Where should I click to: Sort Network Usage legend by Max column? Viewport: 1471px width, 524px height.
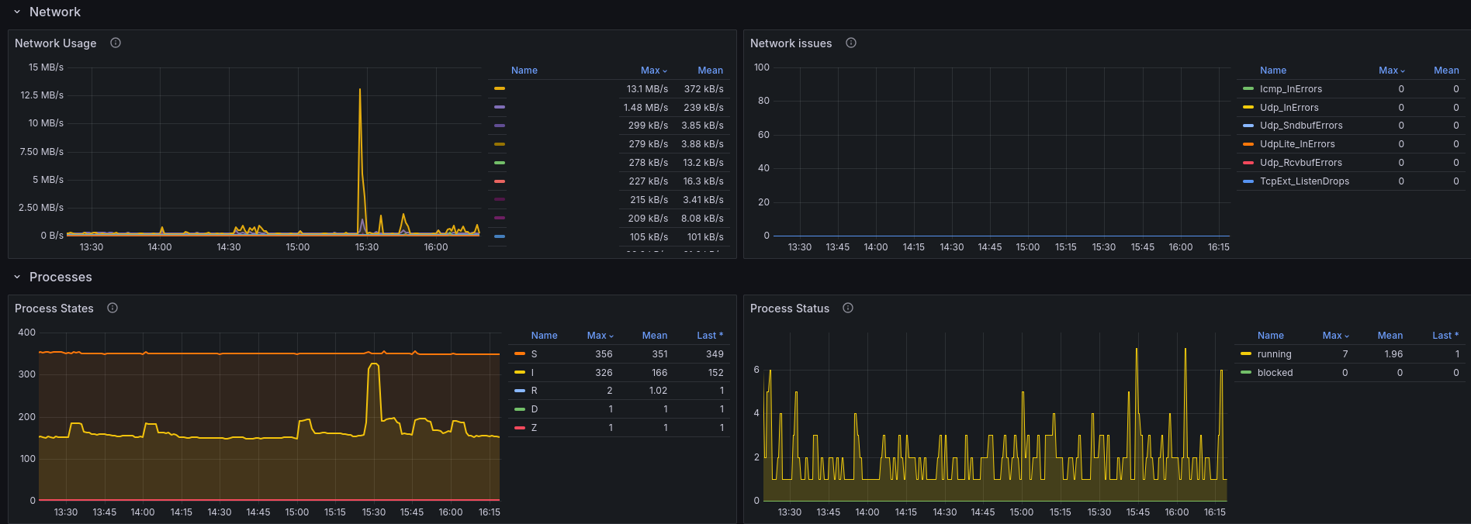(x=653, y=70)
